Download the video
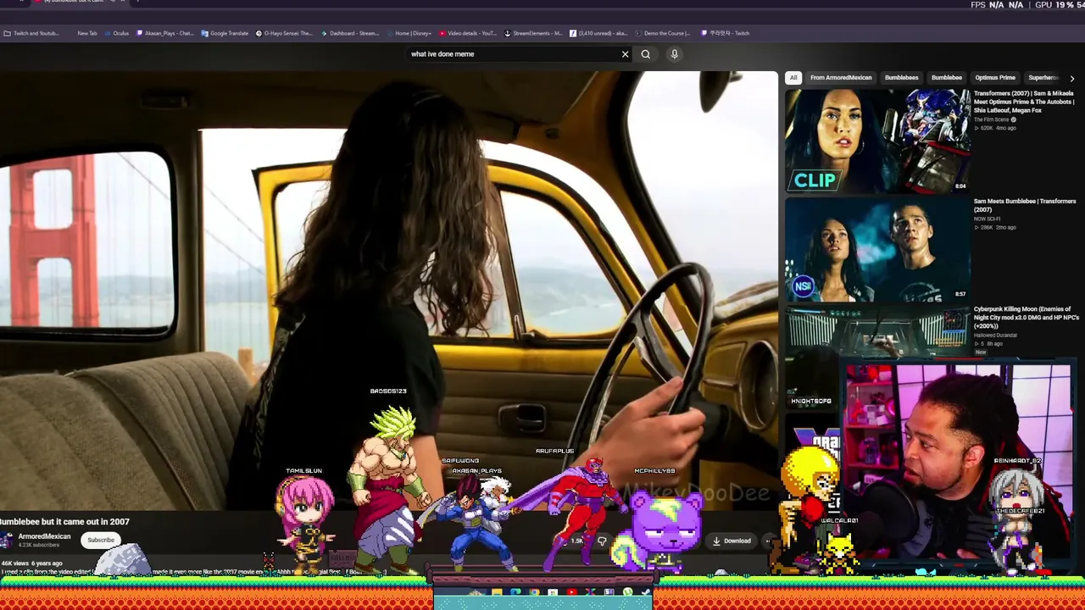 pyautogui.click(x=732, y=541)
